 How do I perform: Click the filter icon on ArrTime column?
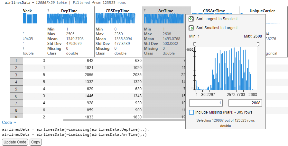pyautogui.click(x=145, y=10)
